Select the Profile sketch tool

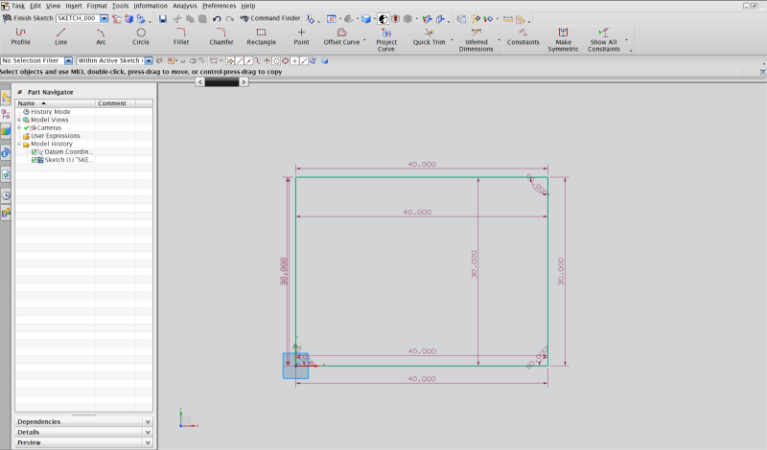20,37
